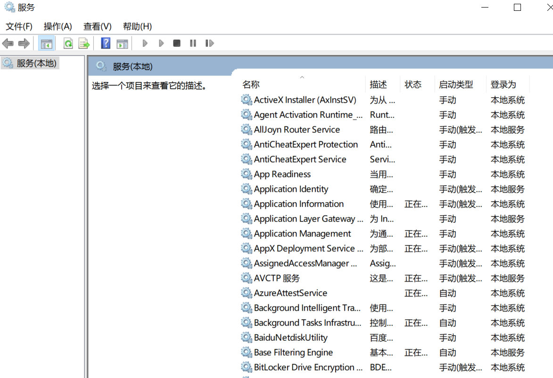Screen dimensions: 553x378
Task: Click the Pause Service icon
Action: pos(193,43)
